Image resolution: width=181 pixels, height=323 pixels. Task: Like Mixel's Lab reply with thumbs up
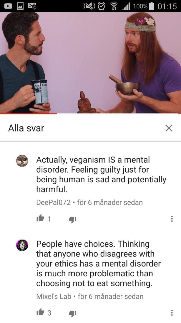tap(40, 312)
